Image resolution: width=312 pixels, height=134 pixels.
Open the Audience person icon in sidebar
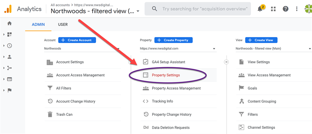pyautogui.click(x=9, y=57)
